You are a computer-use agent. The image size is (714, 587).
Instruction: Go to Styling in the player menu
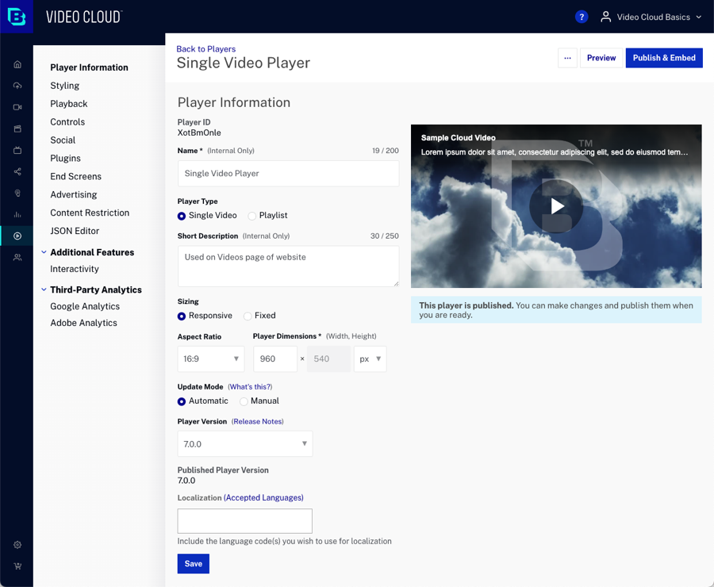pyautogui.click(x=64, y=86)
